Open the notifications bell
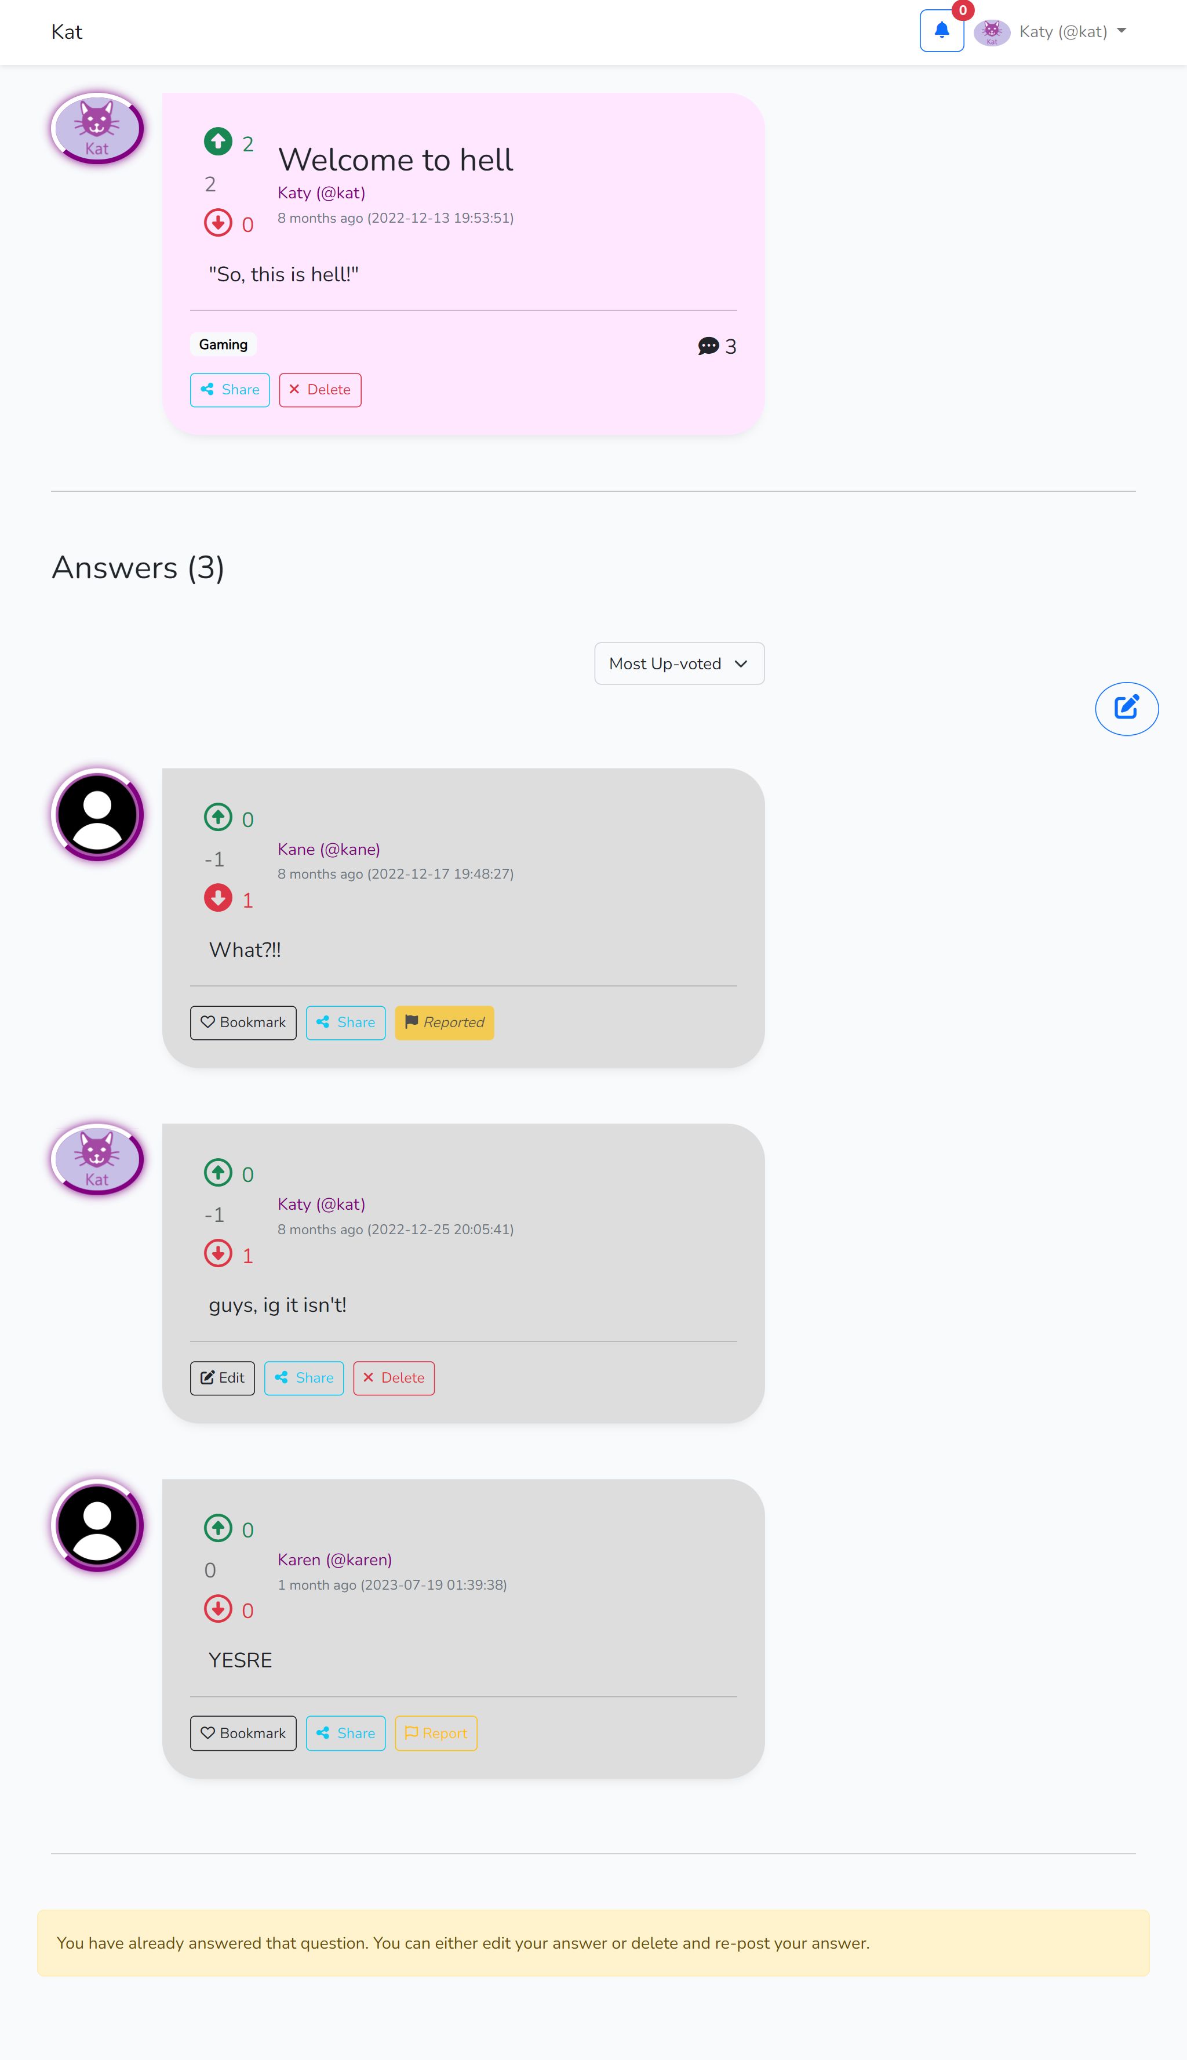 coord(941,31)
